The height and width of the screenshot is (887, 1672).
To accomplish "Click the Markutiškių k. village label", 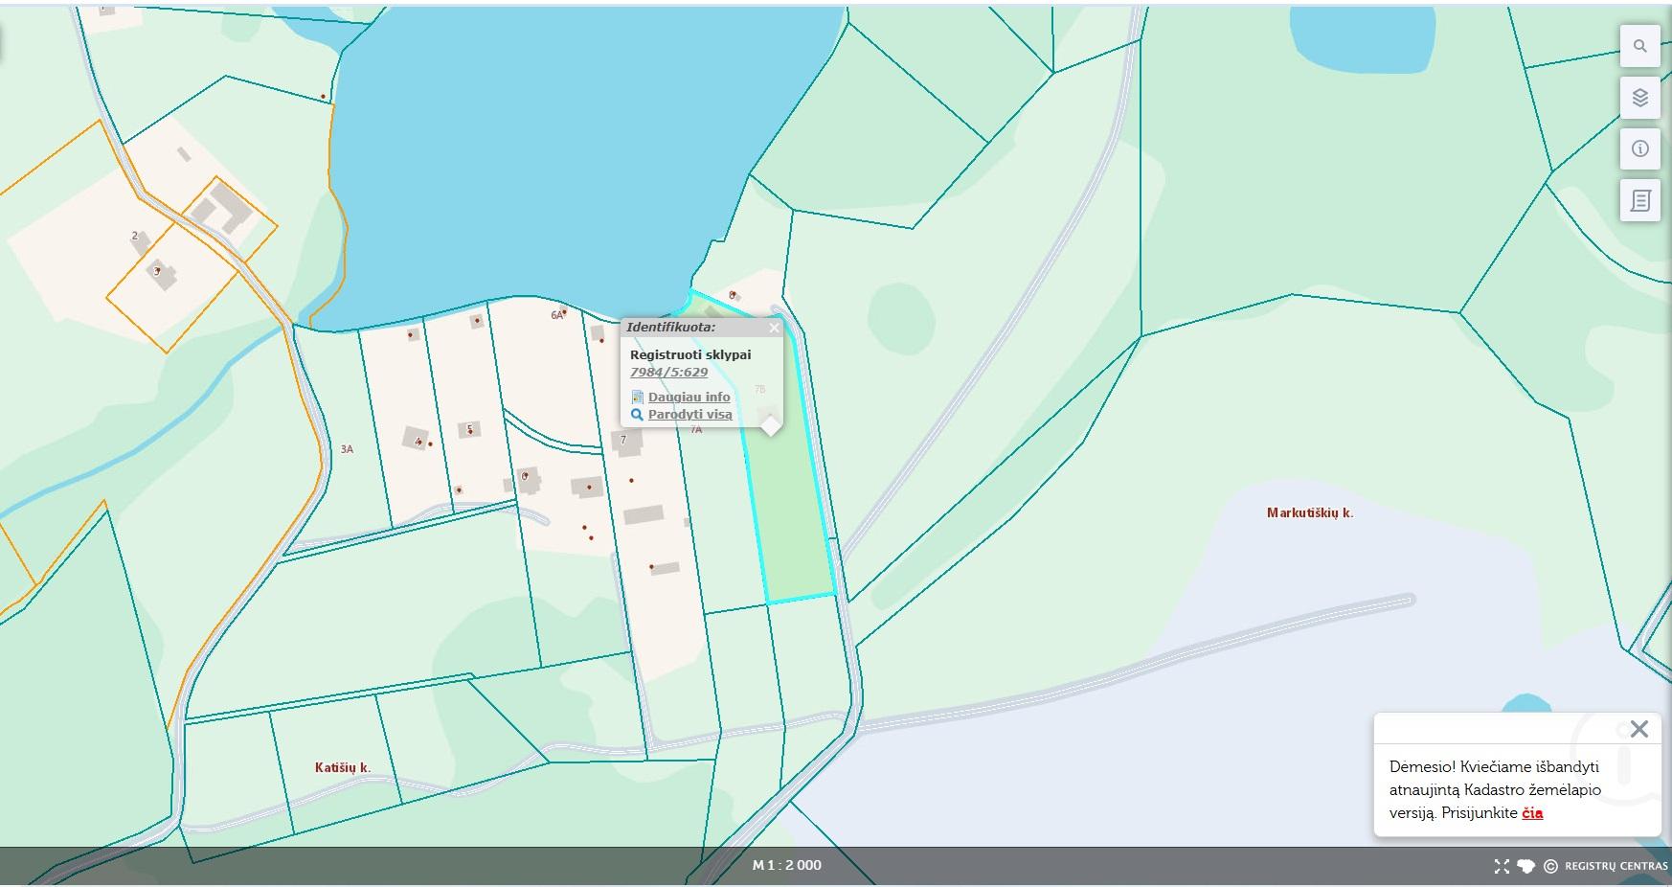I will [1309, 513].
